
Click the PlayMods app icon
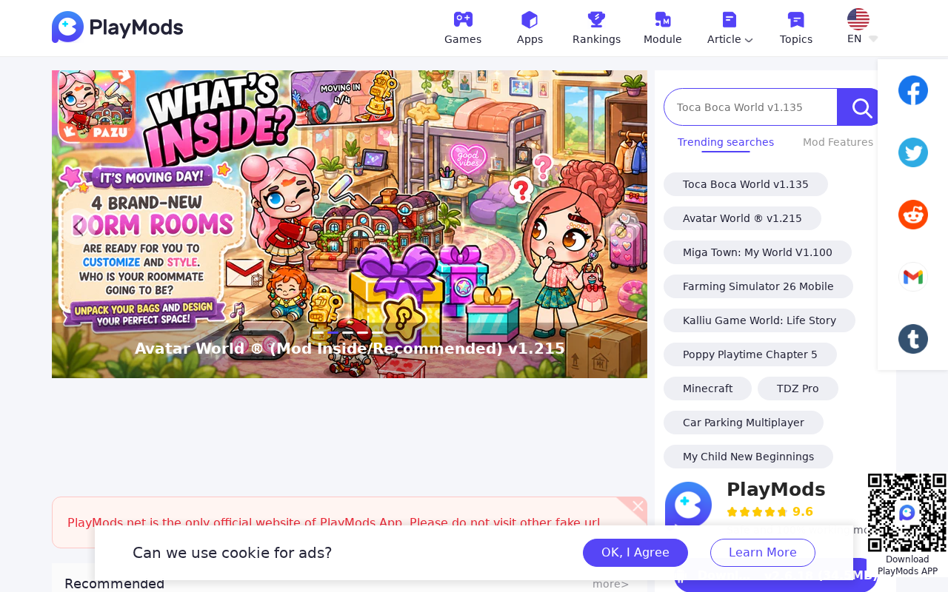tap(688, 505)
